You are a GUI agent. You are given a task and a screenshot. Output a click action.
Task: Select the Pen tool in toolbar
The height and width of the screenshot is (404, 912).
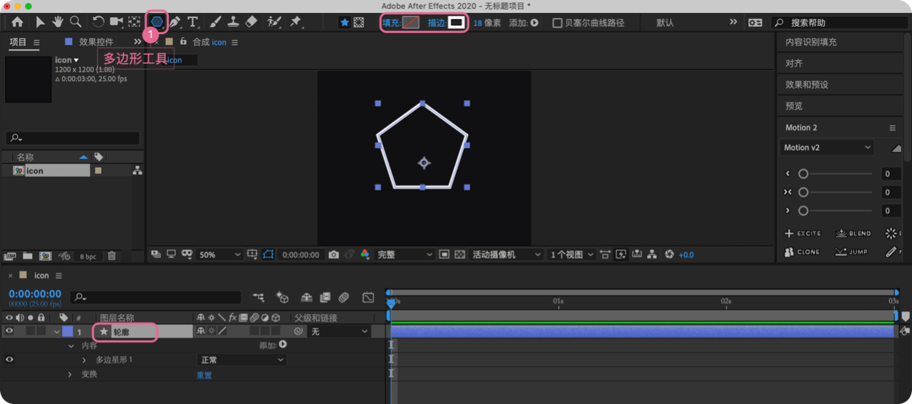pyautogui.click(x=175, y=22)
